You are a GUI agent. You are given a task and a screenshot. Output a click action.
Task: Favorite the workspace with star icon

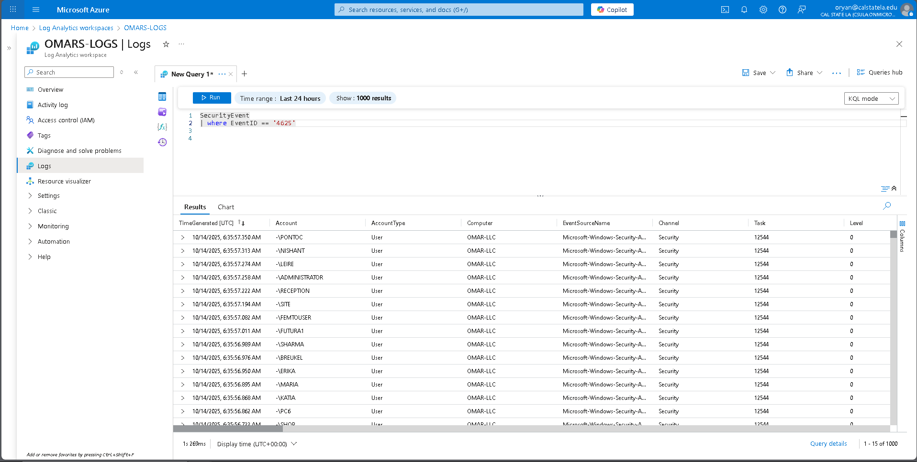point(166,44)
